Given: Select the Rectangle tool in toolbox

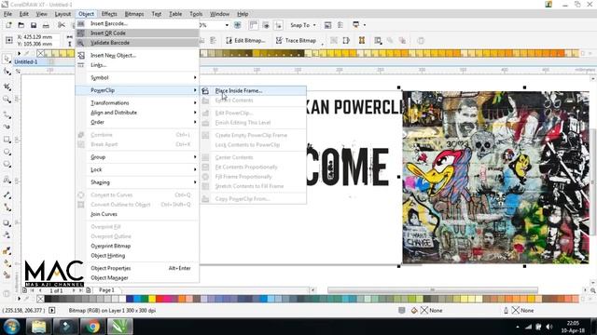Looking at the screenshot, I should (x=7, y=140).
